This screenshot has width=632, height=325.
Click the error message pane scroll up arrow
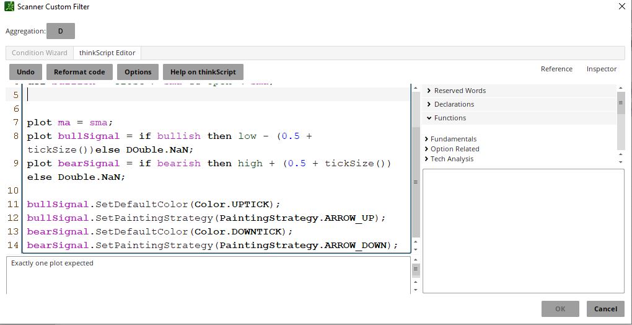click(416, 260)
